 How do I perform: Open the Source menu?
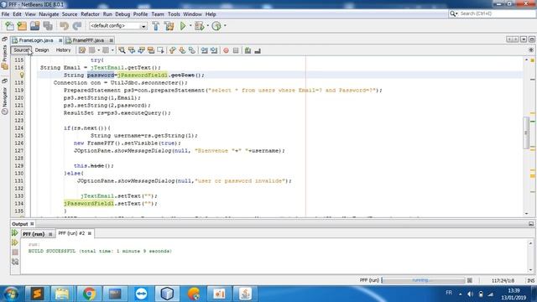(70, 14)
